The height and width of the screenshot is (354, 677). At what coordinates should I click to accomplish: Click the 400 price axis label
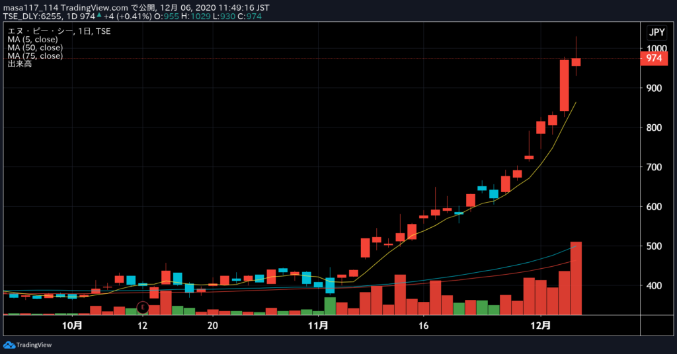(x=654, y=285)
